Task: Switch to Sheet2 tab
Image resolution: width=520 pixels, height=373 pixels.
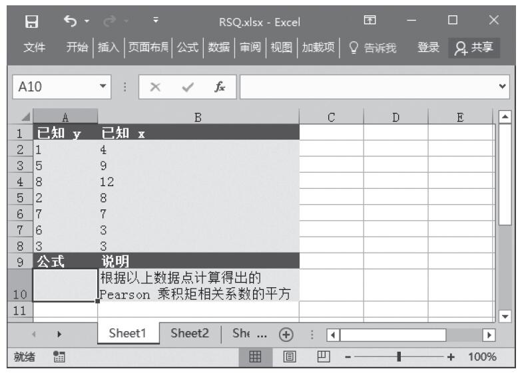Action: tap(190, 334)
